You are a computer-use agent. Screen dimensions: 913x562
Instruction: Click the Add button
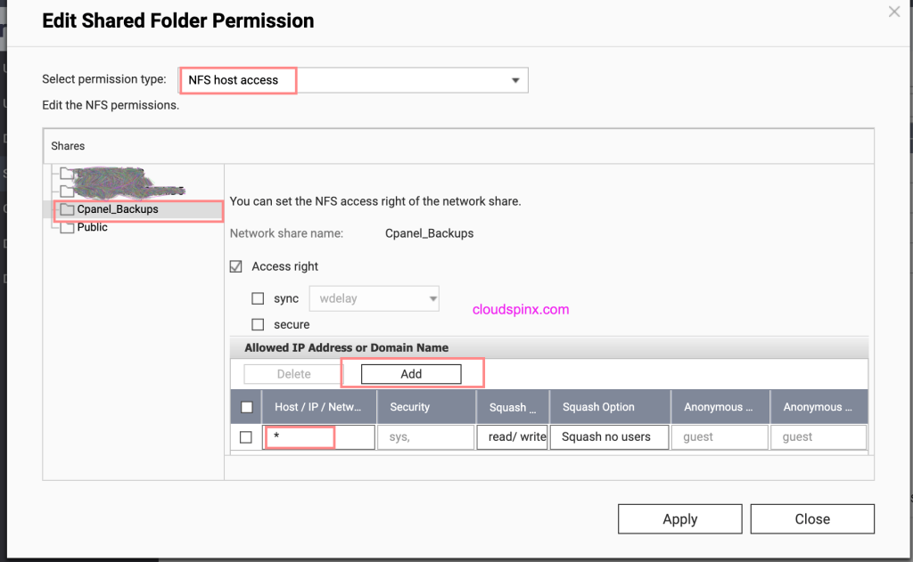411,374
